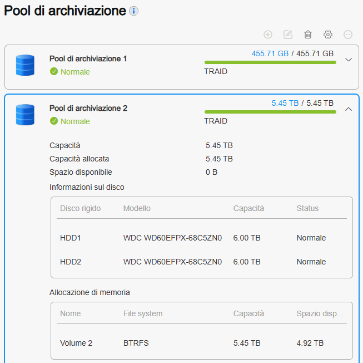Expand Pool di archiviazione 1 details

coord(349,60)
